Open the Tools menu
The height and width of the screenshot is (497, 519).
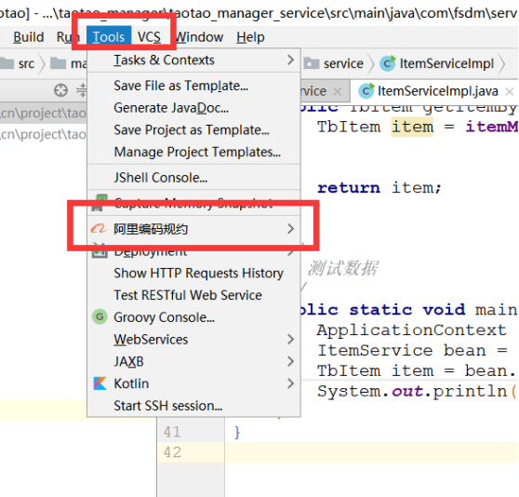(x=109, y=36)
